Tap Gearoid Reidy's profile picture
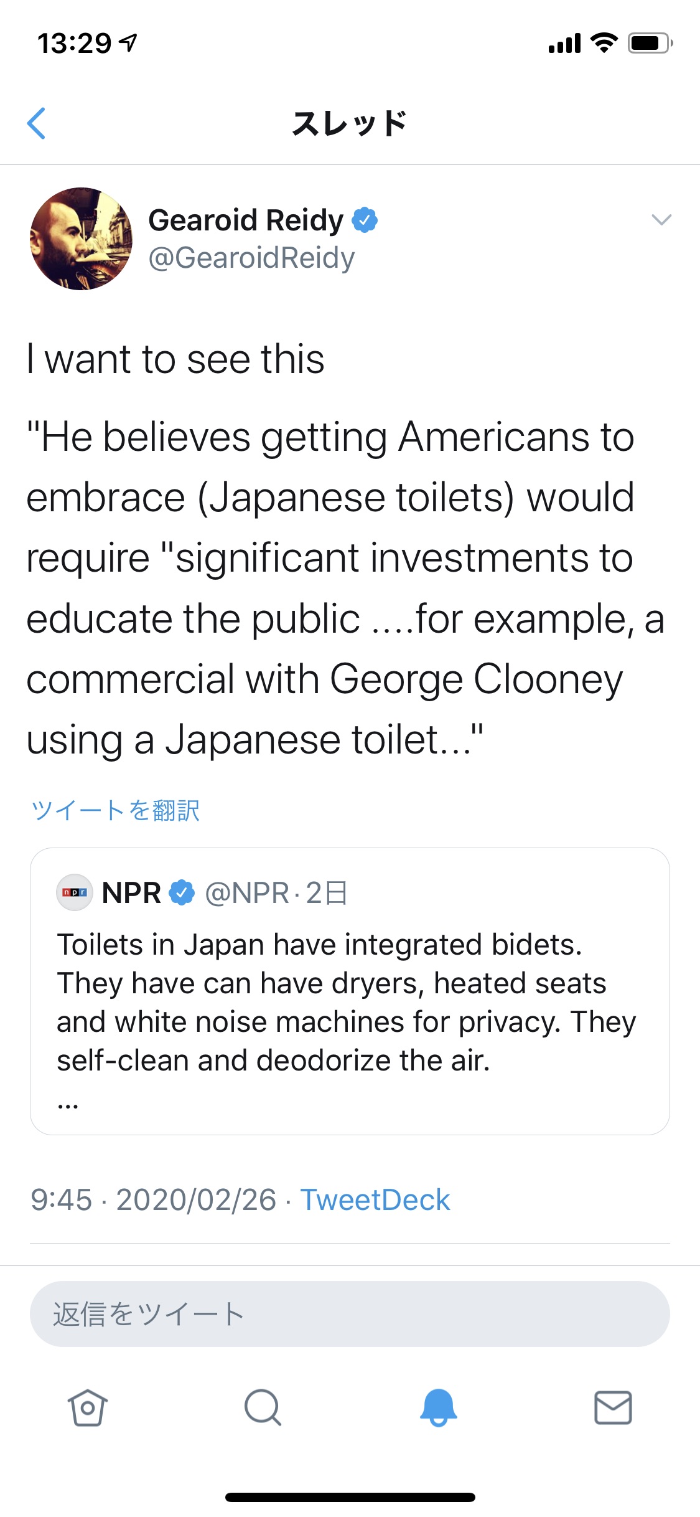Image resolution: width=700 pixels, height=1517 pixels. point(81,239)
